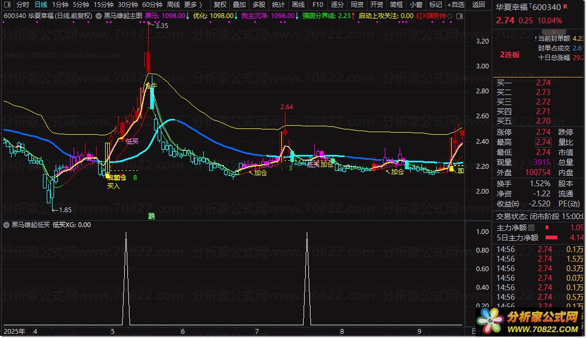Click the 5日主力净额 red bar
This screenshot has width=587, height=338.
pyautogui.click(x=551, y=238)
